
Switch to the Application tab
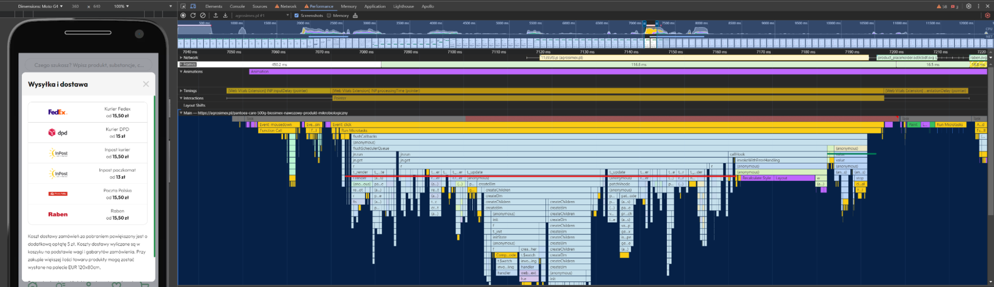click(x=375, y=6)
